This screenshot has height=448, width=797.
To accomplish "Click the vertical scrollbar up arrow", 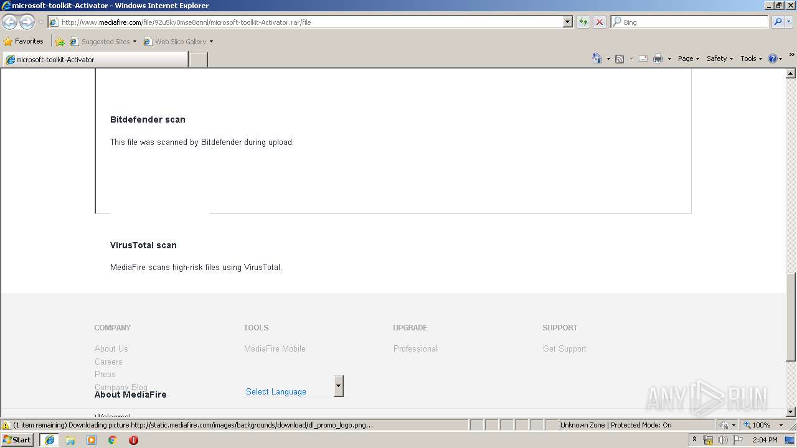I will 791,73.
